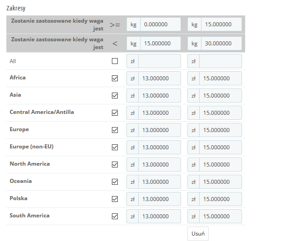Edit Africa first range price 13.000000
Viewport: 292px width, 241px height.
click(159, 79)
